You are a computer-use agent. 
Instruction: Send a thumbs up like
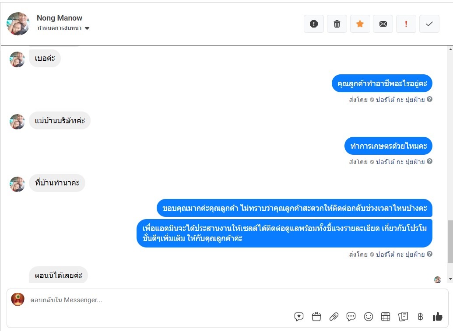pyautogui.click(x=437, y=317)
